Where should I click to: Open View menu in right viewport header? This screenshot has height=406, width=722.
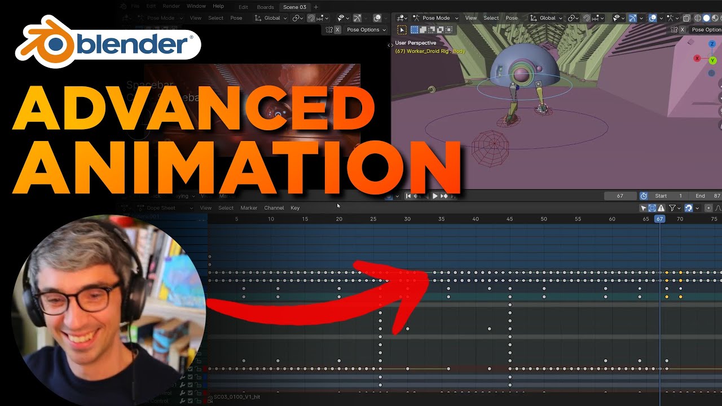pyautogui.click(x=471, y=18)
